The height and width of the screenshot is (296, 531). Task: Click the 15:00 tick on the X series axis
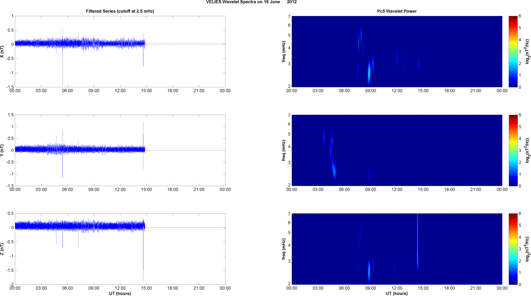(x=146, y=91)
